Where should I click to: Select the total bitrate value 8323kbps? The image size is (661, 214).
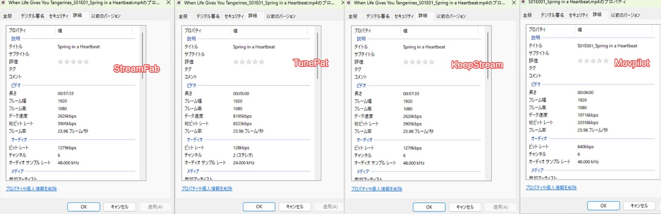pyautogui.click(x=242, y=124)
